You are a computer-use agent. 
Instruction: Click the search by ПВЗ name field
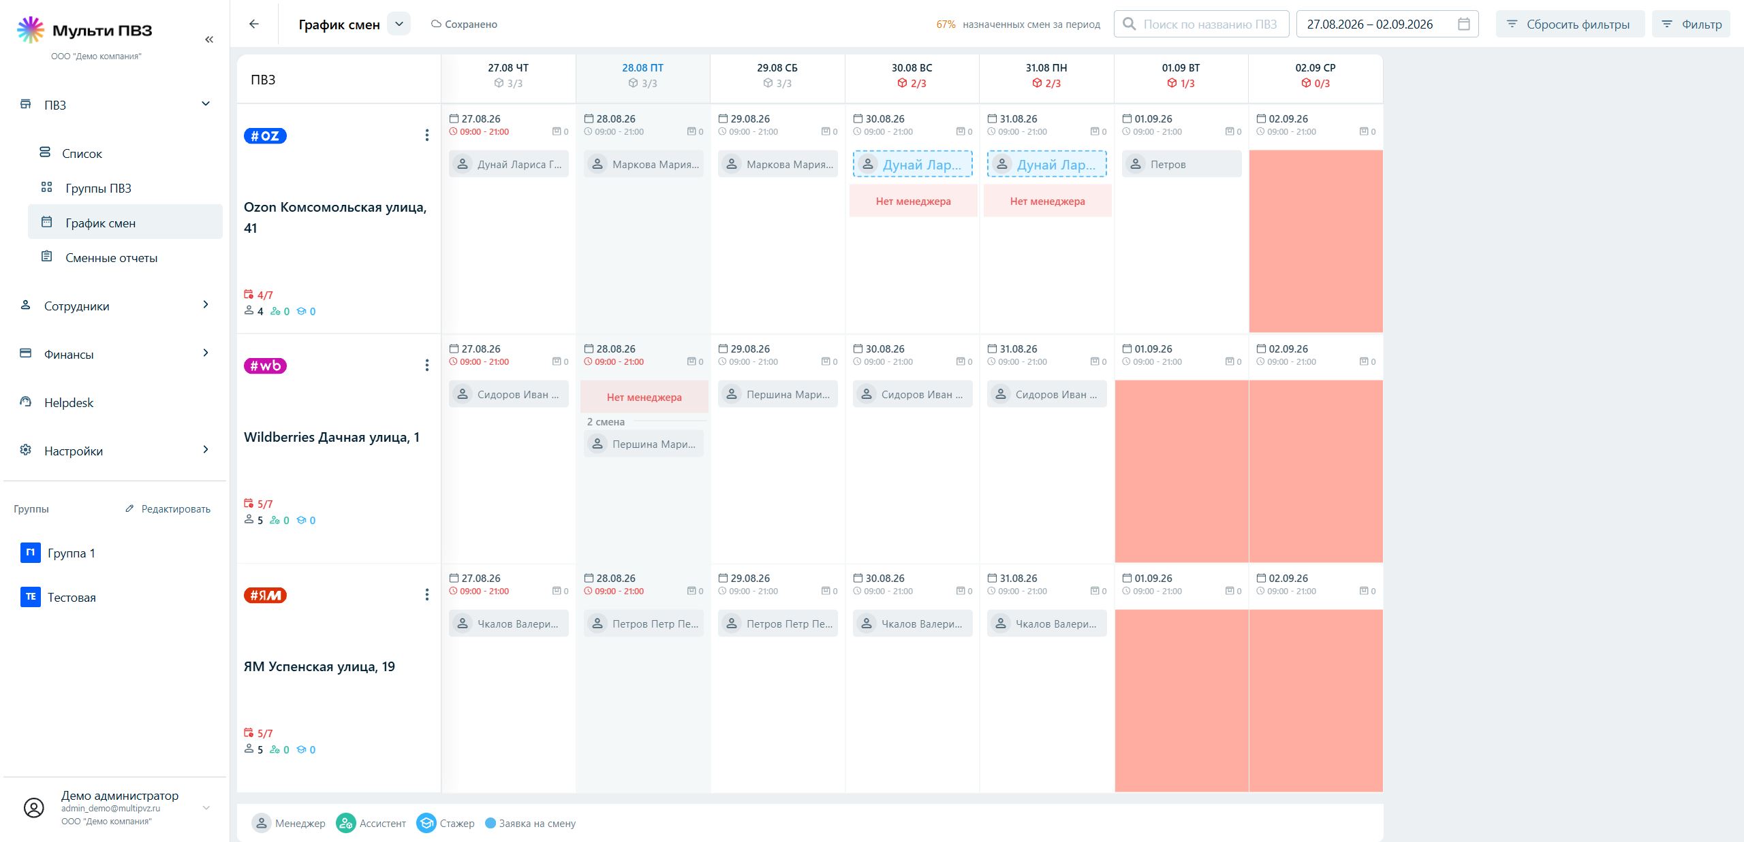coord(1202,24)
